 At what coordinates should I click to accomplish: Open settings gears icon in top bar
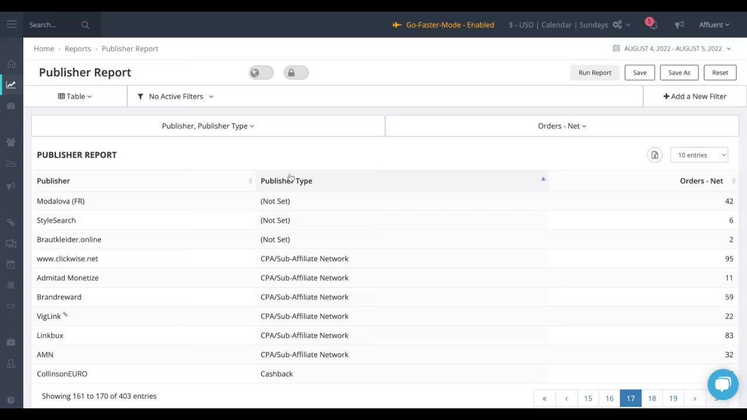(x=617, y=24)
